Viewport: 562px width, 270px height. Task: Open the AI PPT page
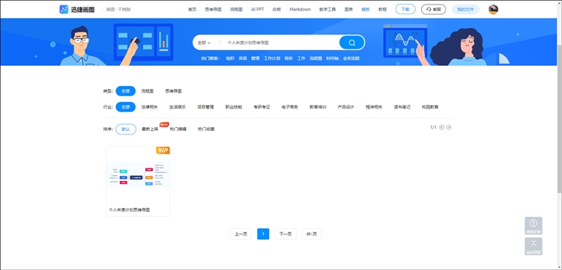click(x=257, y=10)
